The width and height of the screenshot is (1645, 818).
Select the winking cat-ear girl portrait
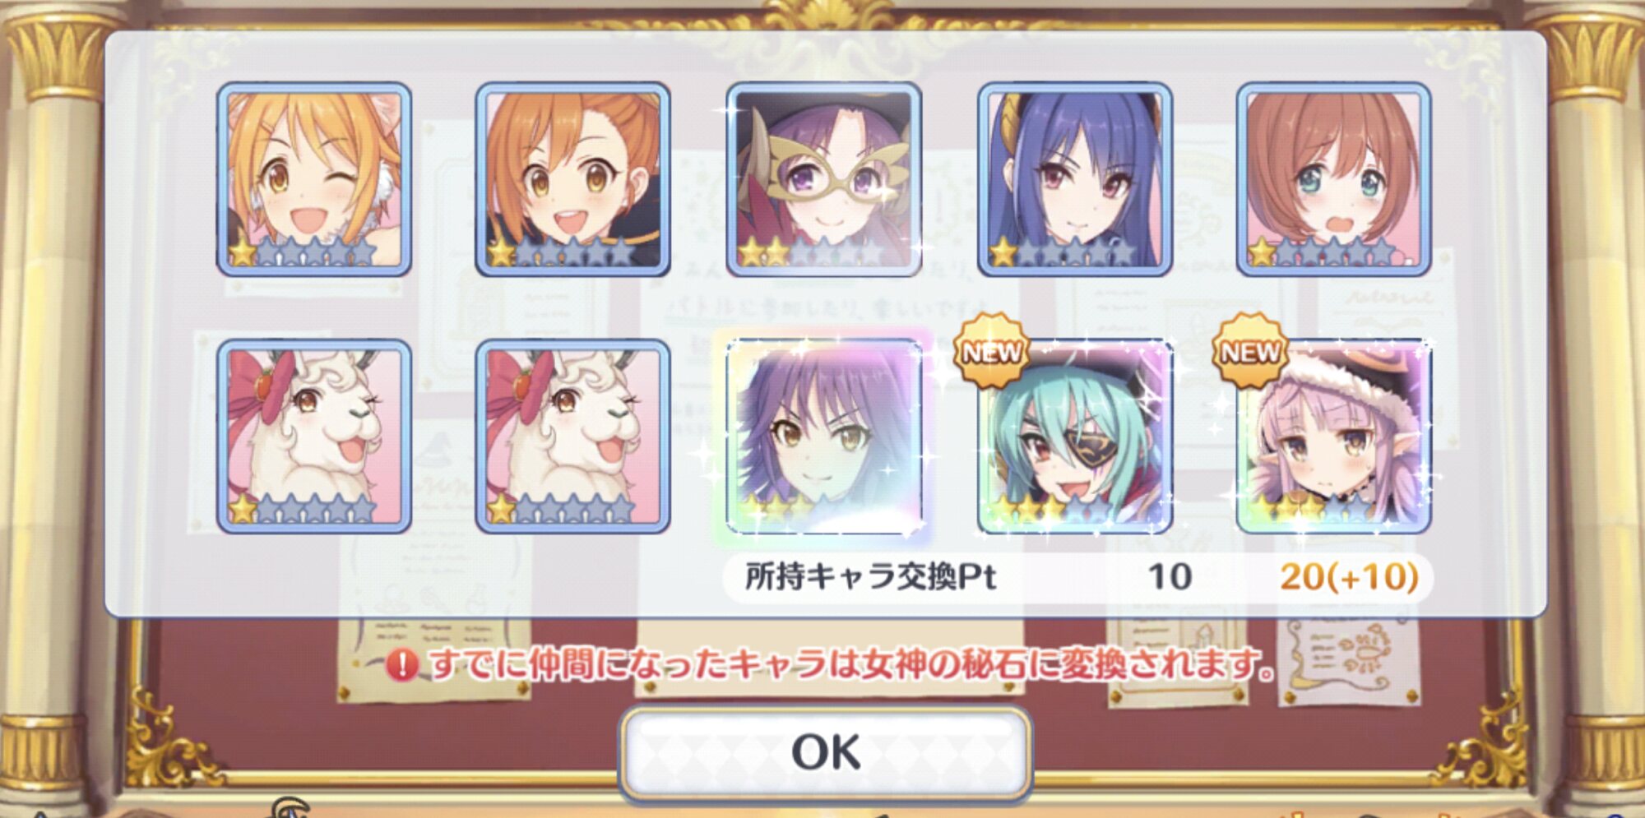(314, 179)
